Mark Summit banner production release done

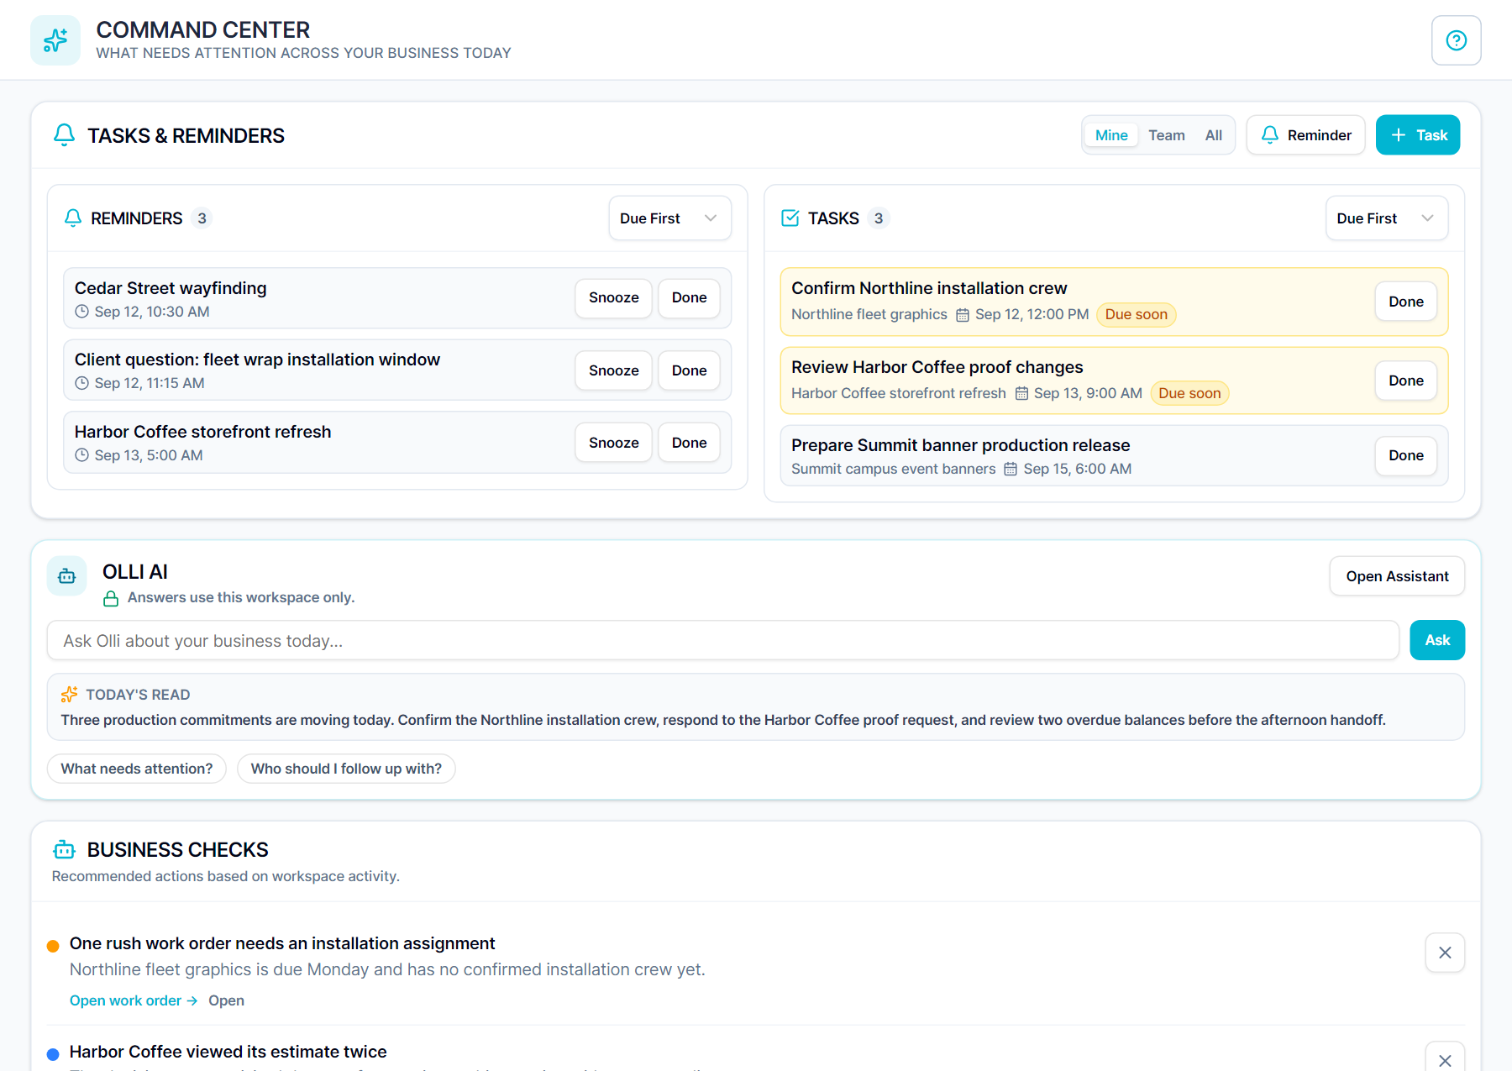coord(1406,455)
